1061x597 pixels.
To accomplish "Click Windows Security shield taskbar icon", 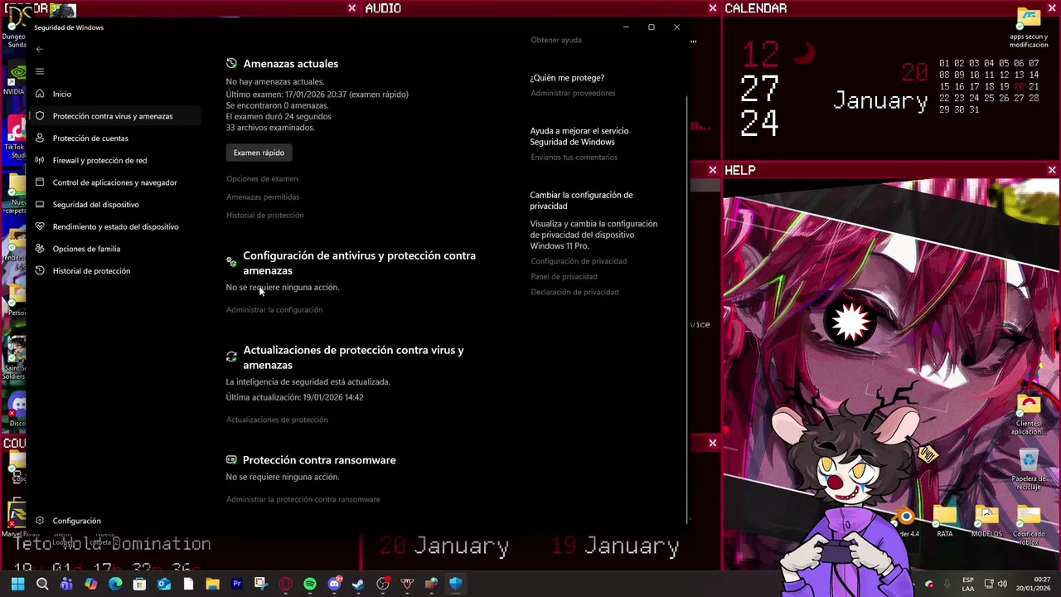I will [x=455, y=584].
